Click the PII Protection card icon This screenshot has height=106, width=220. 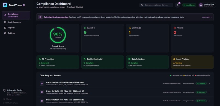tap(40, 59)
